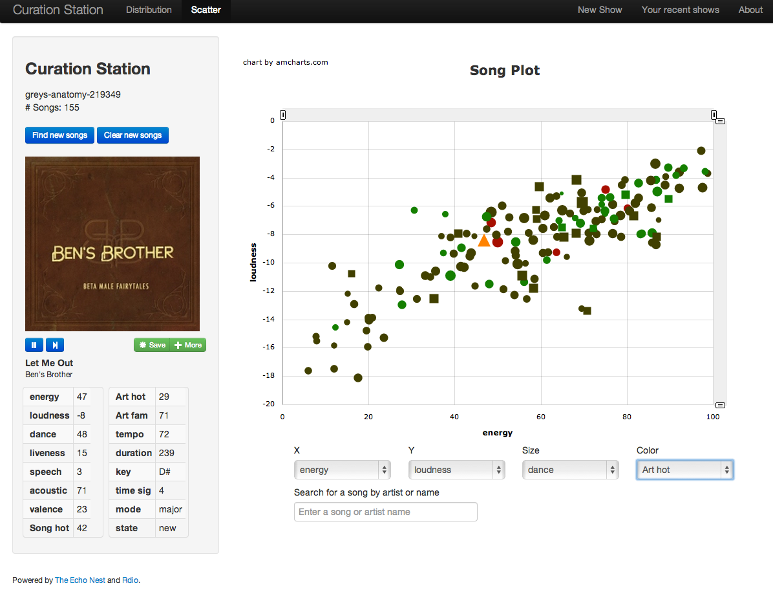Viewport: 773px width, 592px height.
Task: Focus the song or artist search field
Action: (385, 512)
